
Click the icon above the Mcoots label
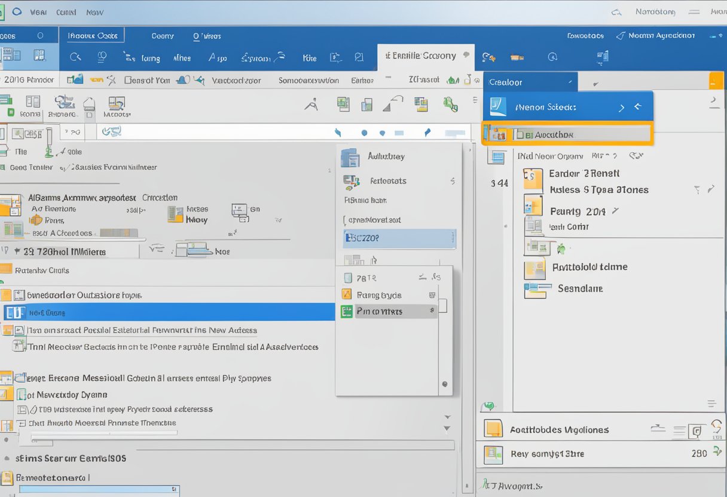coord(117,103)
